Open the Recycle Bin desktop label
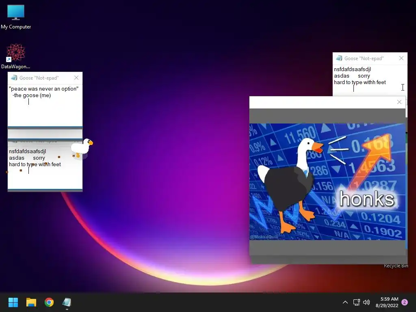416x312 pixels. point(396,266)
